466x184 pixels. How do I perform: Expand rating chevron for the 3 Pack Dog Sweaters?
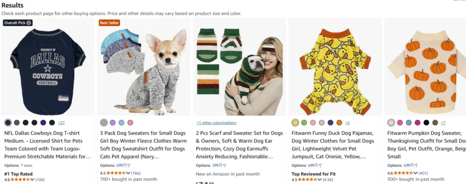pyautogui.click(x=128, y=173)
